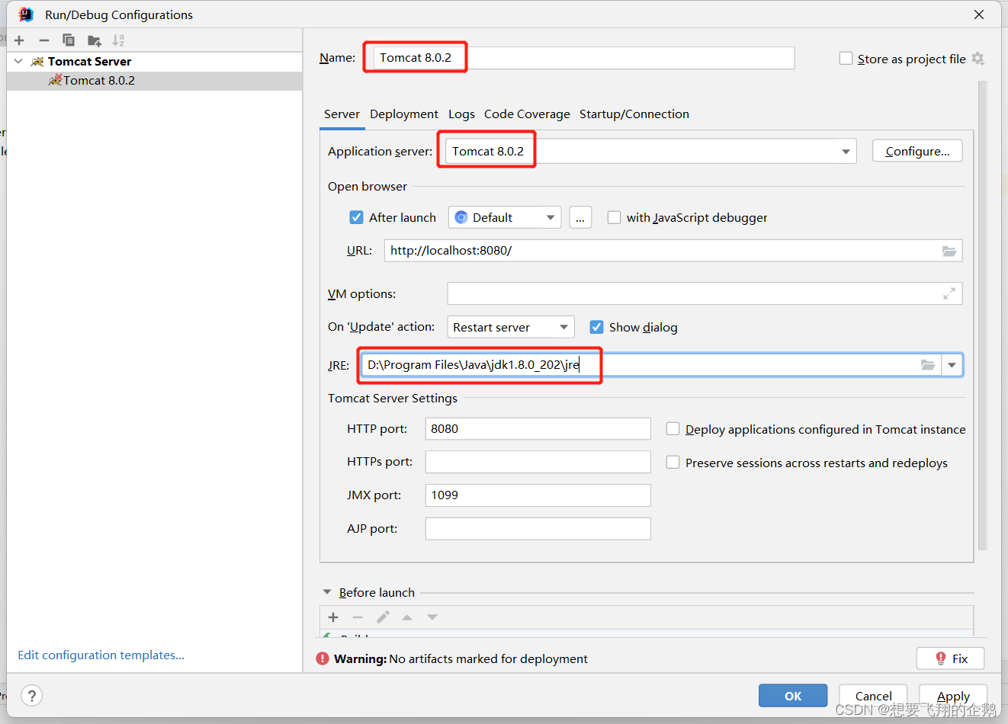Screen dimensions: 1008x724
Task: Remove the Before launch task
Action: 358,617
